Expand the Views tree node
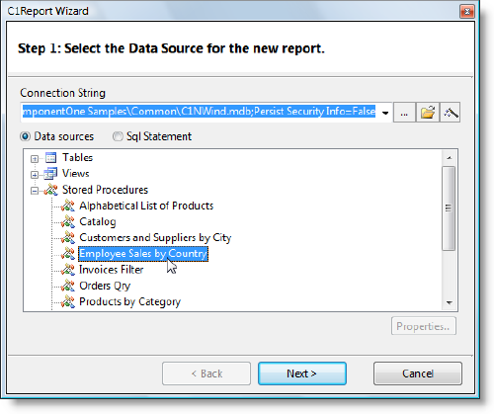Viewport: 494px width, 414px height. [35, 175]
